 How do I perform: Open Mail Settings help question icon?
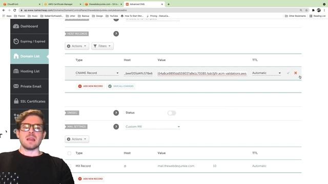click(x=116, y=127)
